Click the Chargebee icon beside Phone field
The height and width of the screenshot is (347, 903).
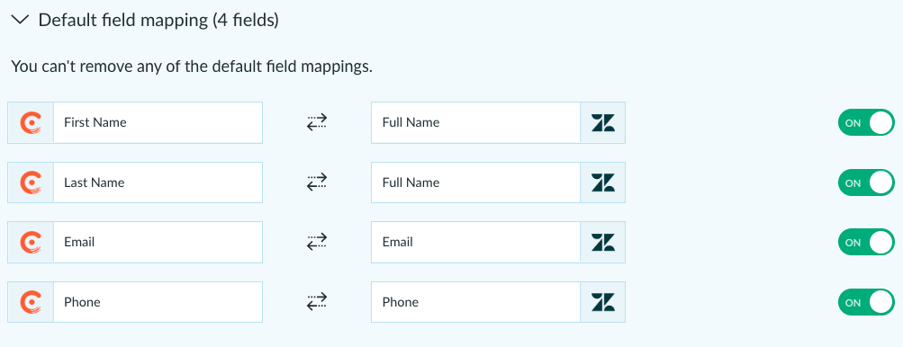(x=31, y=302)
